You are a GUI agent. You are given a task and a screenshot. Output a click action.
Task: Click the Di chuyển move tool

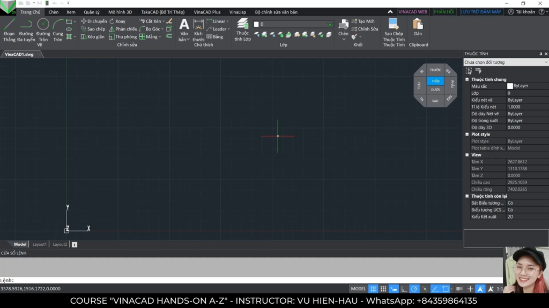[x=93, y=21]
